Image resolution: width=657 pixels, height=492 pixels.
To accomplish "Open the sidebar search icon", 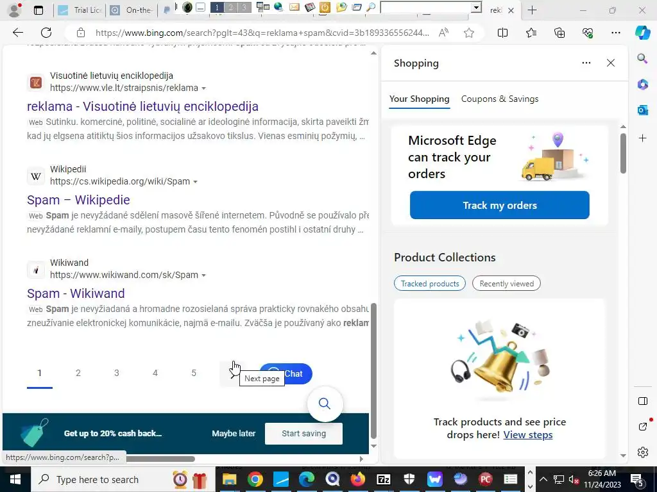I will pyautogui.click(x=642, y=58).
